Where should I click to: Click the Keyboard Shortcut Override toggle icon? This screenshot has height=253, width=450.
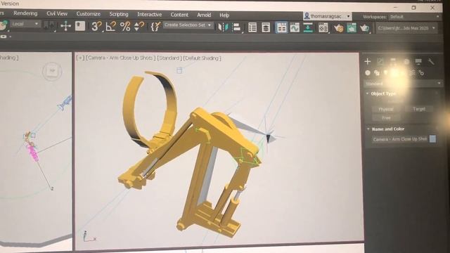click(x=80, y=26)
